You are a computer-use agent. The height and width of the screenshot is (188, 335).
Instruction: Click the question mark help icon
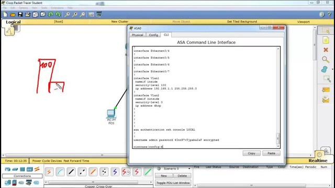tap(329, 15)
